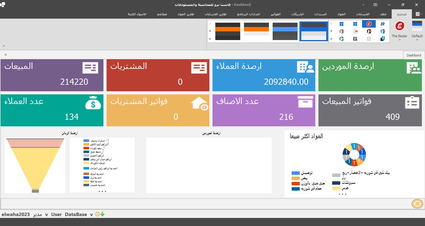This screenshot has width=425, height=226.
Task: Click the orange refresh icon at bottom right
Action: coord(417,204)
